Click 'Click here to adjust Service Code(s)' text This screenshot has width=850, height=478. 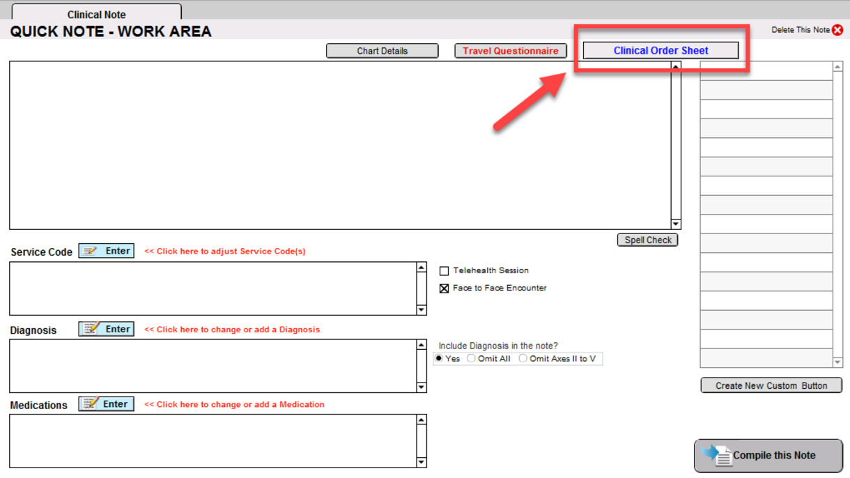coord(225,252)
